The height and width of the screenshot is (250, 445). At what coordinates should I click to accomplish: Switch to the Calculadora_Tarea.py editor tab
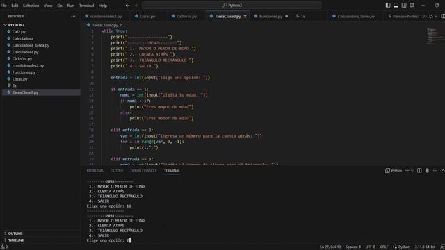pos(356,17)
